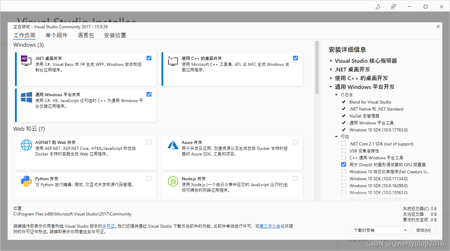Switch to the 语言包 tab
Image resolution: width=450 pixels, height=251 pixels.
[x=86, y=35]
